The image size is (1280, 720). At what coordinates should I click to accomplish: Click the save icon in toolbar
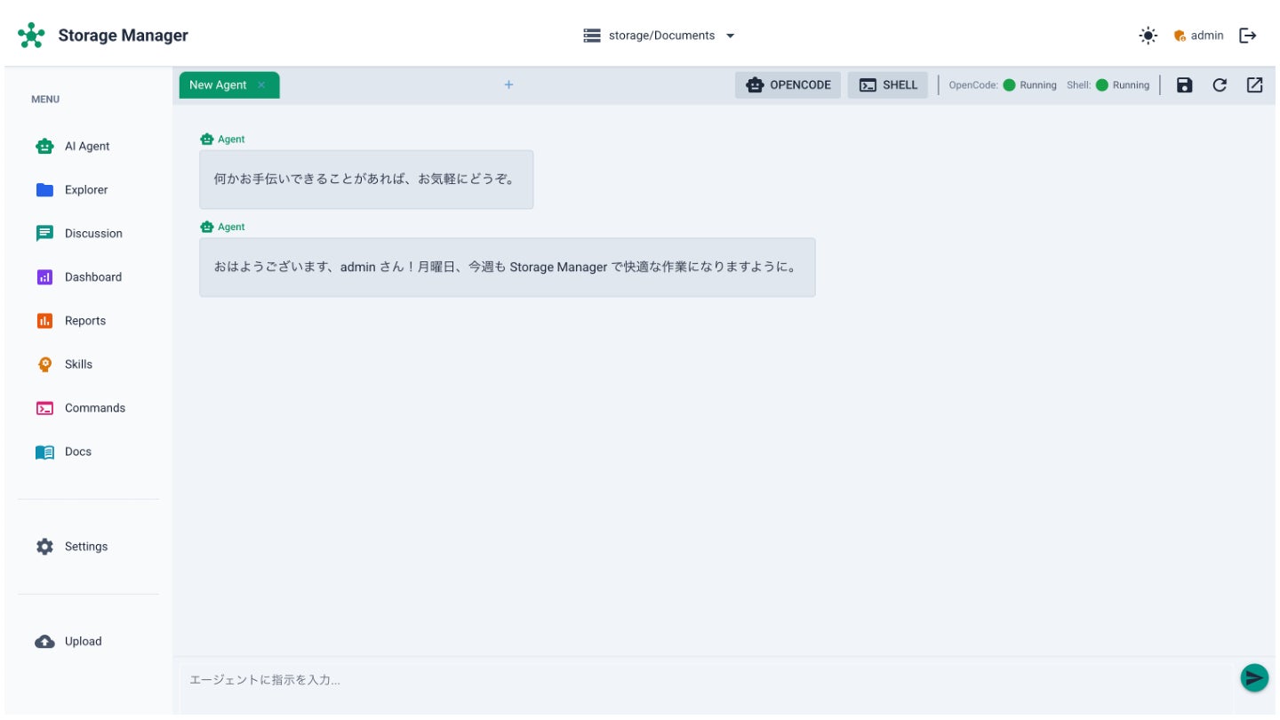pyautogui.click(x=1184, y=85)
